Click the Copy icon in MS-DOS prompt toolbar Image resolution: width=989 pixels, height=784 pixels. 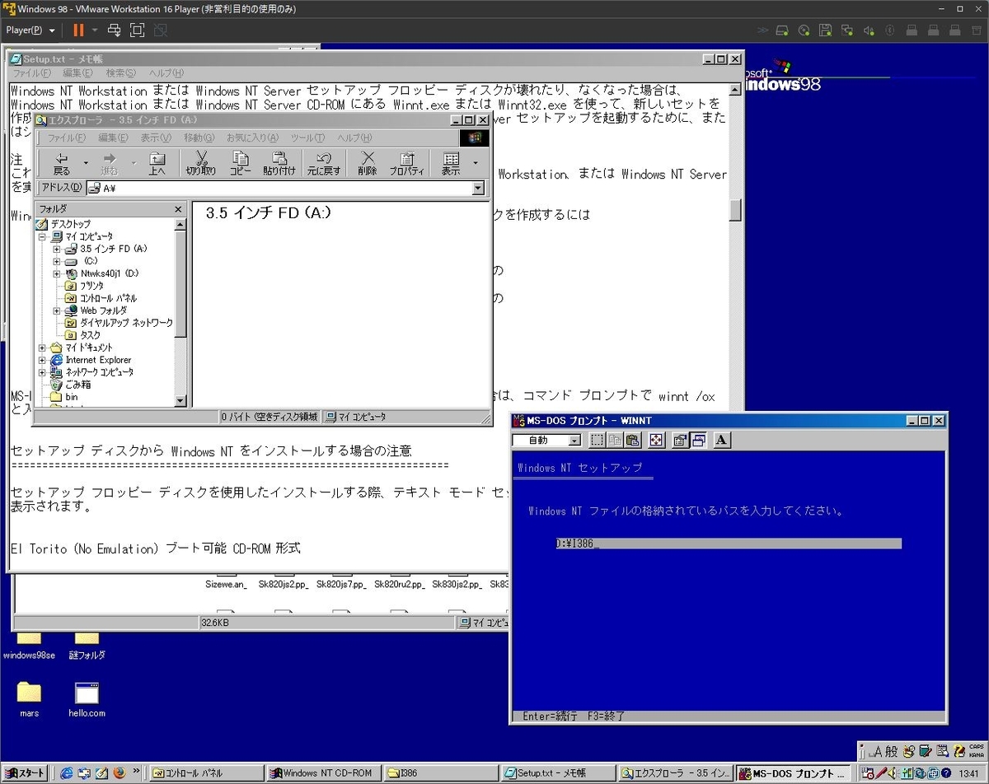614,440
